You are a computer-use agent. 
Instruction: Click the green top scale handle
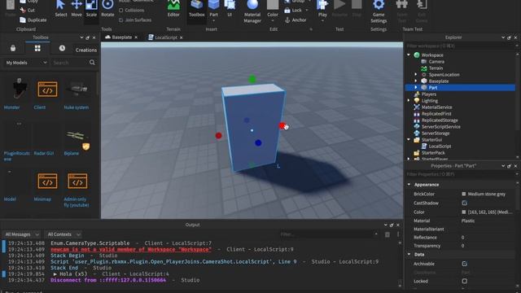tap(252, 79)
